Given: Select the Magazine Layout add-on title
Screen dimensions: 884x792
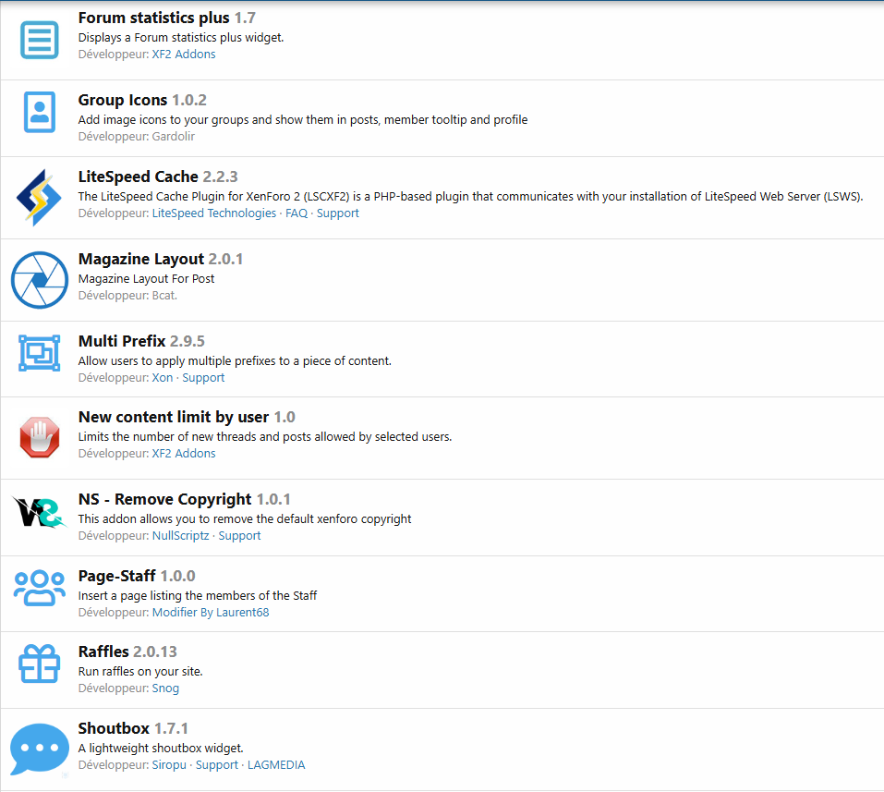Looking at the screenshot, I should (x=141, y=259).
